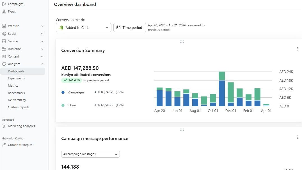Click the Flows sidebar icon
The image size is (302, 170).
[x=4, y=12]
